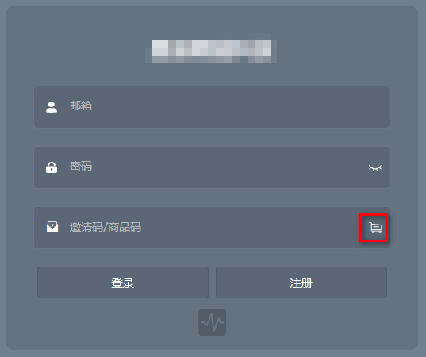The image size is (426, 357).
Task: Click the 注册 register button
Action: coord(301,282)
